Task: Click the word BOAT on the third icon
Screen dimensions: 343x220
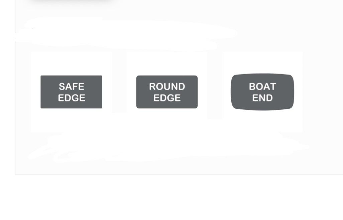Action: tap(262, 87)
